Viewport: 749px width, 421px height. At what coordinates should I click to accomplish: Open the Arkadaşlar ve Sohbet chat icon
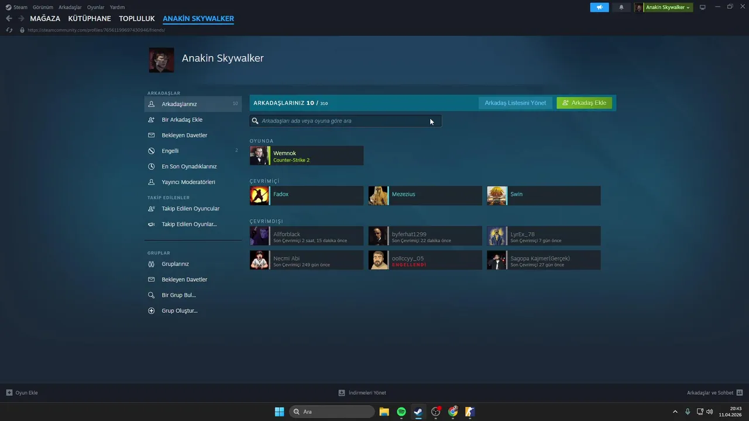point(740,393)
